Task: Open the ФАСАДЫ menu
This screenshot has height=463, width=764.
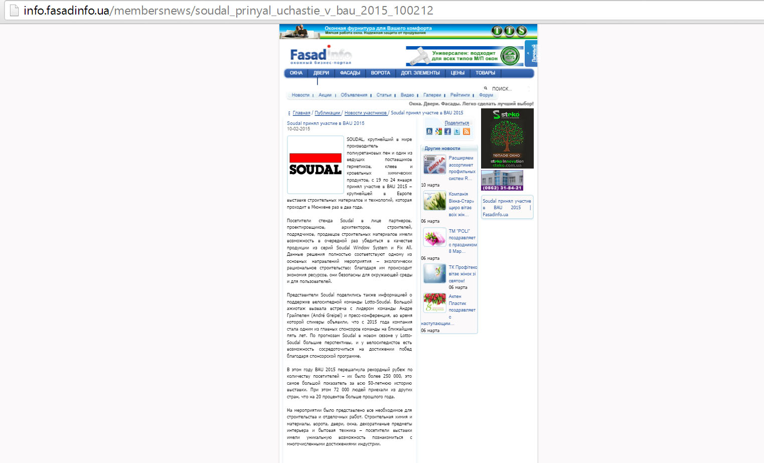Action: 350,73
